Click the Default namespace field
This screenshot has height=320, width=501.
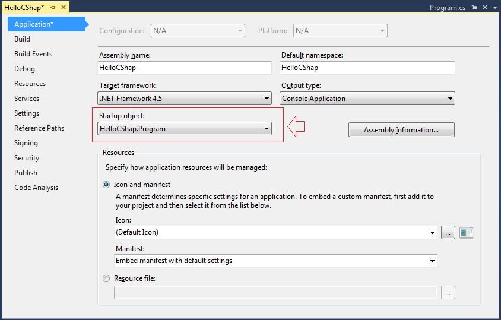click(x=367, y=68)
